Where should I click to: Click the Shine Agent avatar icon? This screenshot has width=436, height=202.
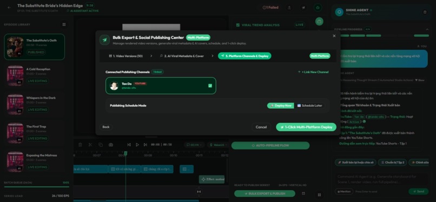339,12
